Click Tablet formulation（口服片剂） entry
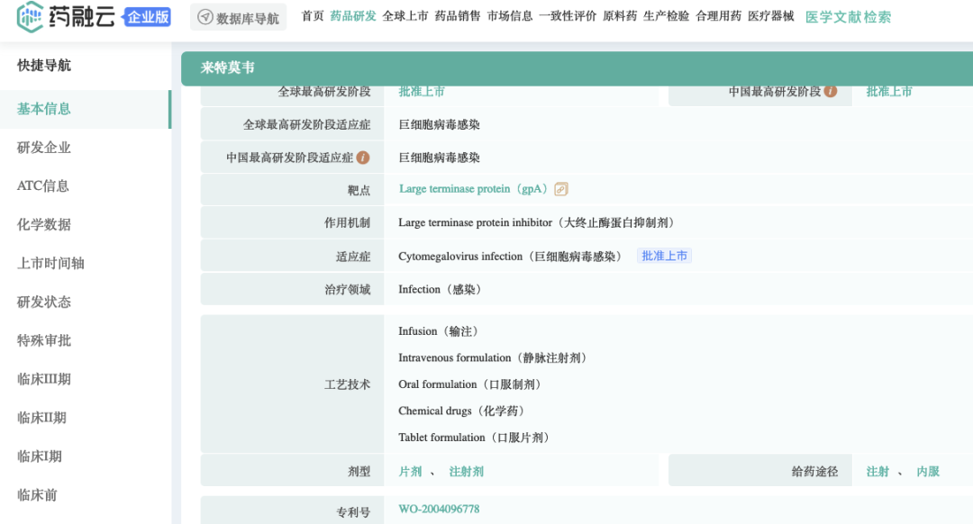This screenshot has height=524, width=973. (475, 438)
